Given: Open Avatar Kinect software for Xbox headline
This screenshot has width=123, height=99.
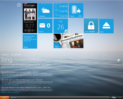Looking at the screenshot, I should tap(26, 87).
